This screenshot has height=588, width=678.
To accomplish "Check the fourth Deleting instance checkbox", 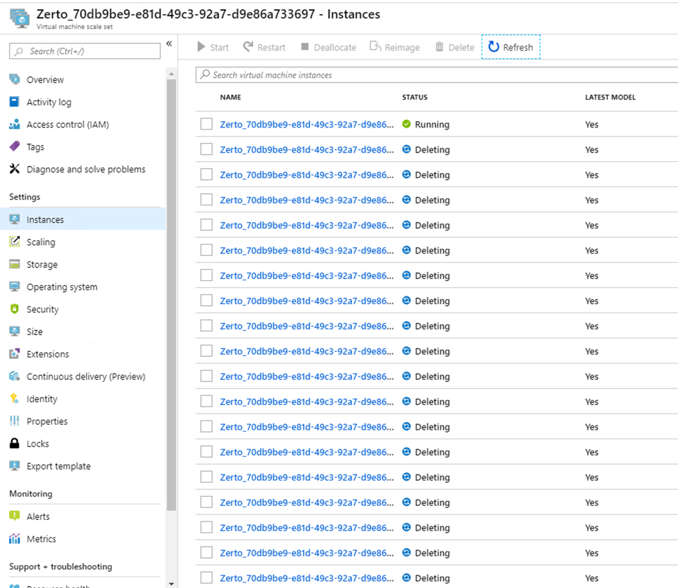I will point(206,225).
